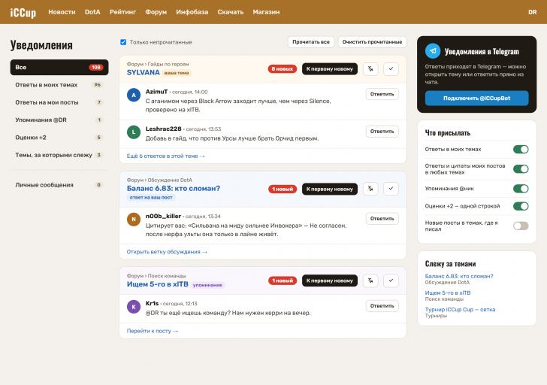Expand Ещё 6 ответов в этой теме
Screen dimensions: 547x385
pos(166,156)
